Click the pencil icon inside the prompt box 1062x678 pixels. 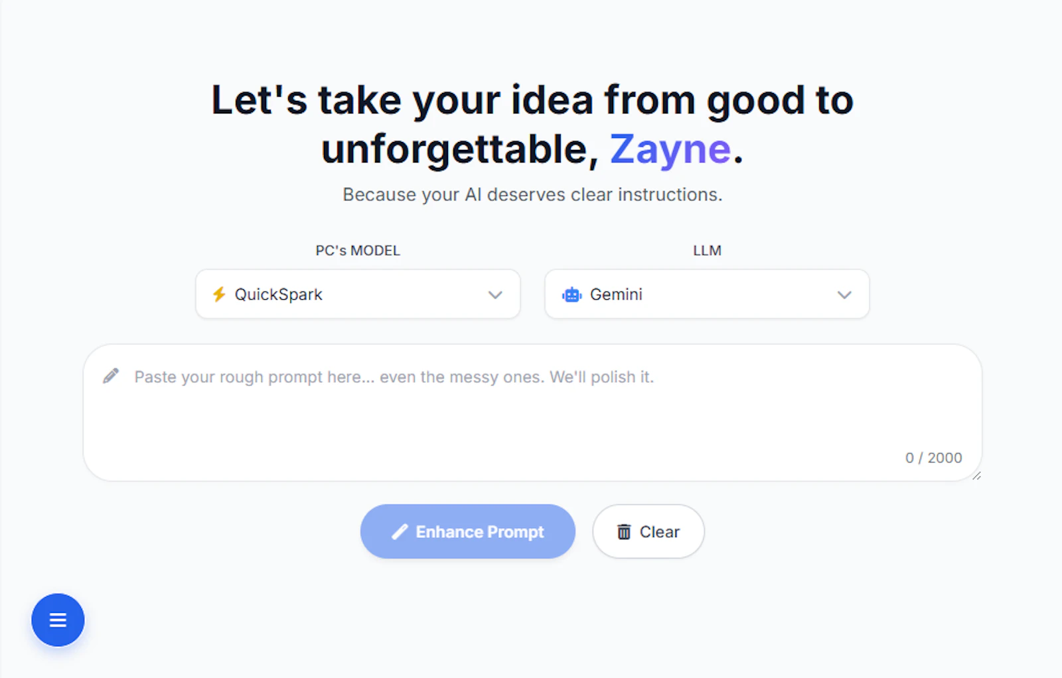pos(111,376)
